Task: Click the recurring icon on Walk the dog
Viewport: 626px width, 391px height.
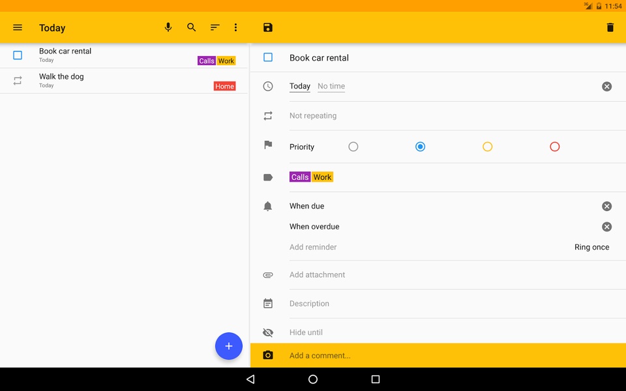Action: [18, 81]
